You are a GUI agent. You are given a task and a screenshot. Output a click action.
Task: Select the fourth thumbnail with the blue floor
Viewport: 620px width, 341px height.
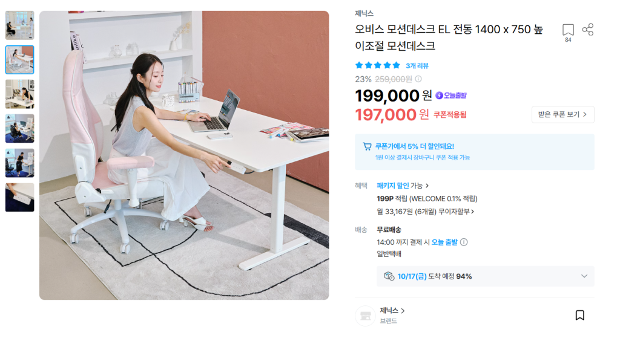[x=20, y=128]
